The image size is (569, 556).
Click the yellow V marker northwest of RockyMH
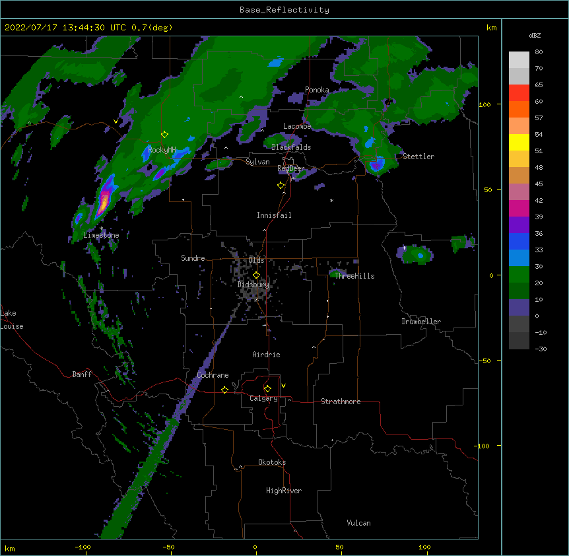(x=116, y=122)
